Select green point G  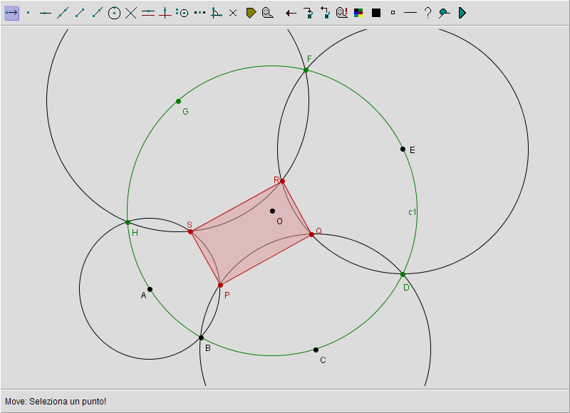point(179,101)
